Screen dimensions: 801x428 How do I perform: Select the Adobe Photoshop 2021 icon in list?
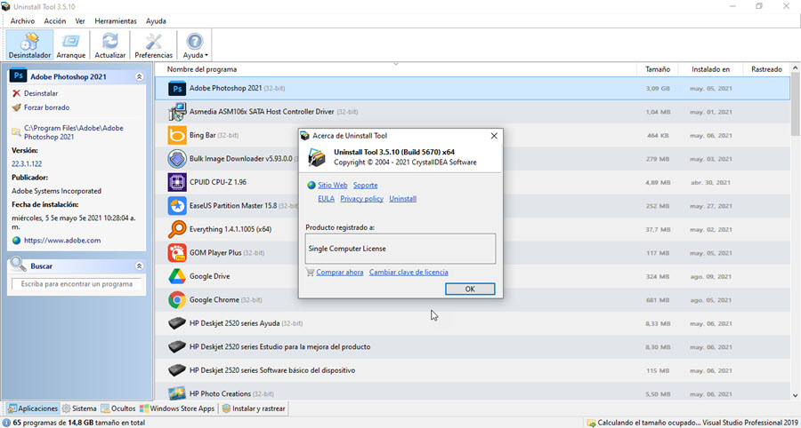pos(177,89)
